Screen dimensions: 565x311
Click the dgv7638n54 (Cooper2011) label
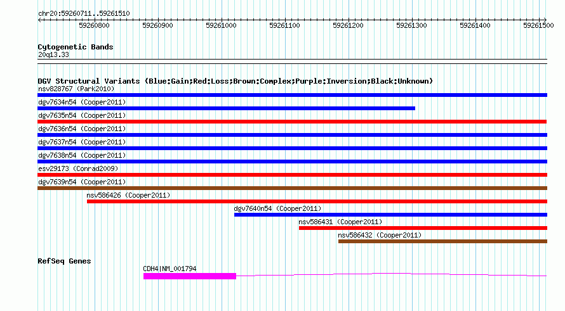coord(82,155)
